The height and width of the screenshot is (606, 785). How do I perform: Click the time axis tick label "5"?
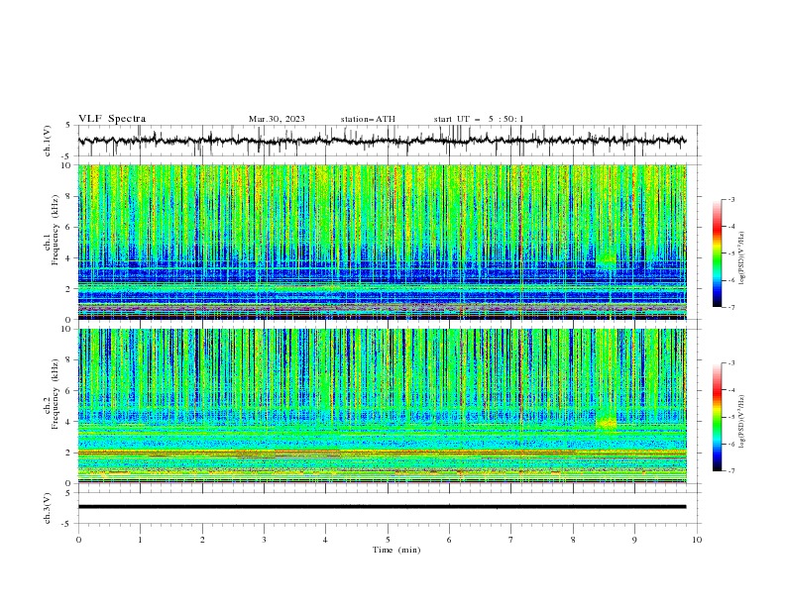(388, 540)
